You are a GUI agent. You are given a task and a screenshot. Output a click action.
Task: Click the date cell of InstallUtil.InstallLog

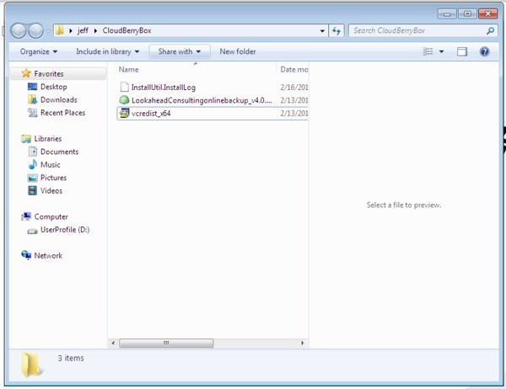[294, 88]
